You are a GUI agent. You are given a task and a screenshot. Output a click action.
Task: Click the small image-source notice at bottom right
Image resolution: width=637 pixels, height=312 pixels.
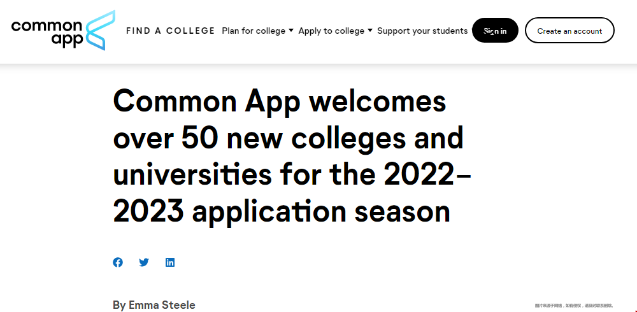click(574, 306)
